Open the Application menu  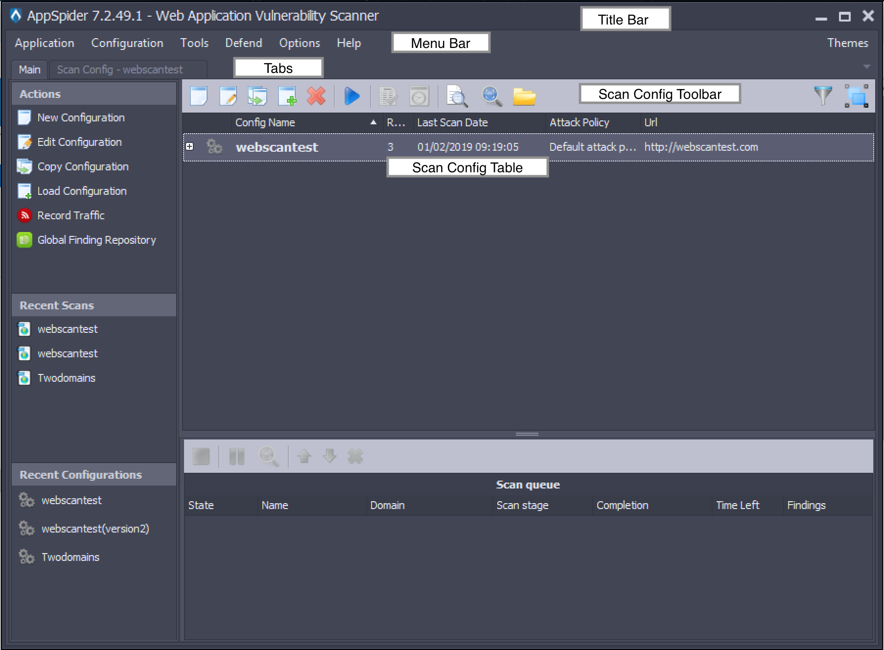tap(45, 43)
